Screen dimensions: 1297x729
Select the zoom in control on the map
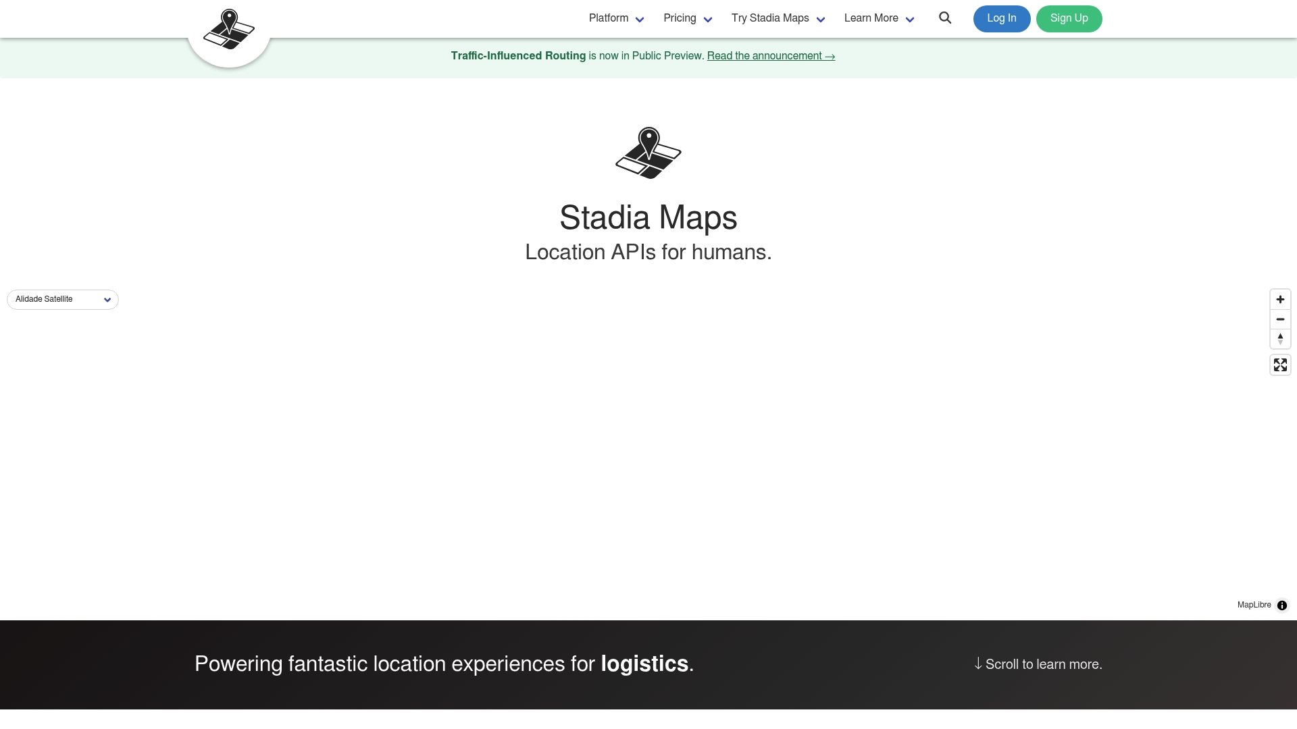click(x=1280, y=299)
